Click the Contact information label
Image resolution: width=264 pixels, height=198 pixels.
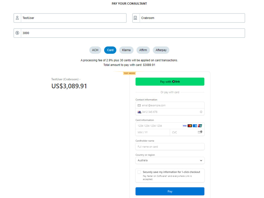[x=146, y=100]
